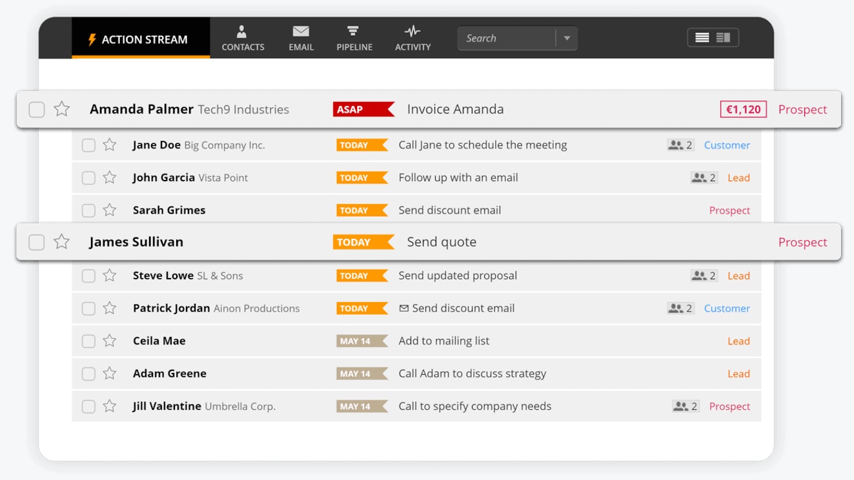854x480 pixels.
Task: Star the Jill Valentine contact
Action: [110, 406]
